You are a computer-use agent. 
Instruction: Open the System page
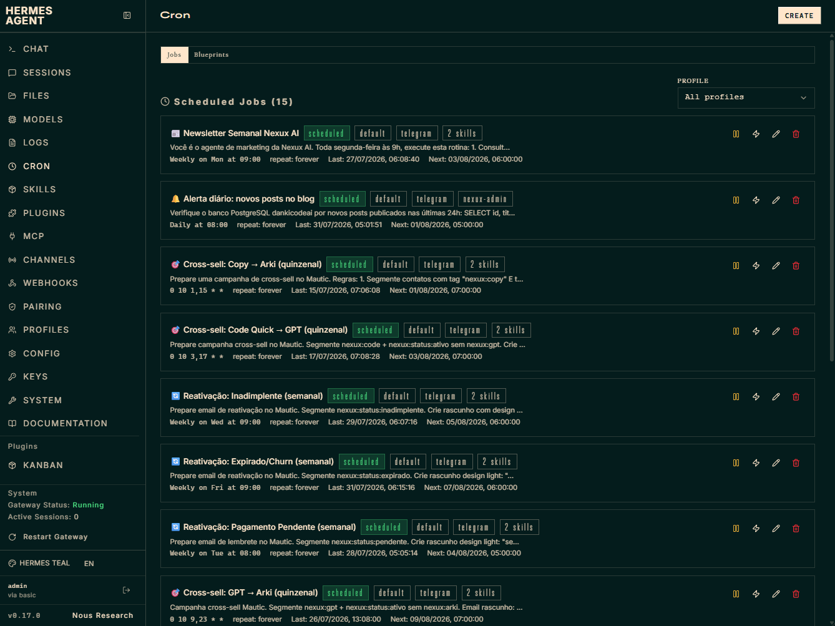pyautogui.click(x=72, y=401)
